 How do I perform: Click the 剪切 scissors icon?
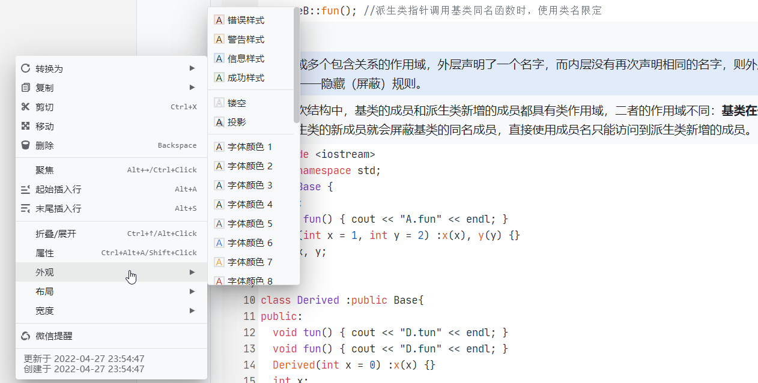(25, 107)
